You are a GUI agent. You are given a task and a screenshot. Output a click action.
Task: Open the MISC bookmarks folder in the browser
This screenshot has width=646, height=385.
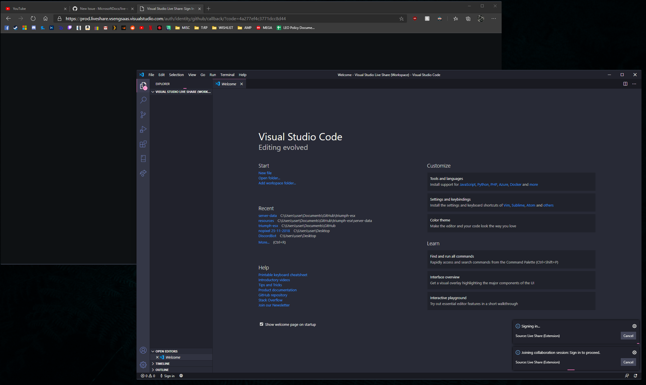pos(183,28)
